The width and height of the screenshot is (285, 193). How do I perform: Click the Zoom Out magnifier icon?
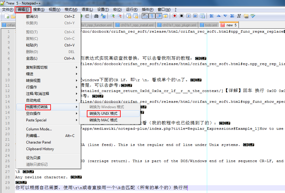tap(119, 16)
